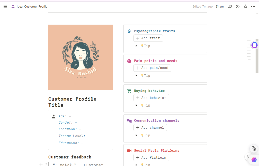The height and width of the screenshot is (166, 259).
Task: Click the Add trait button
Action: [x=148, y=38]
